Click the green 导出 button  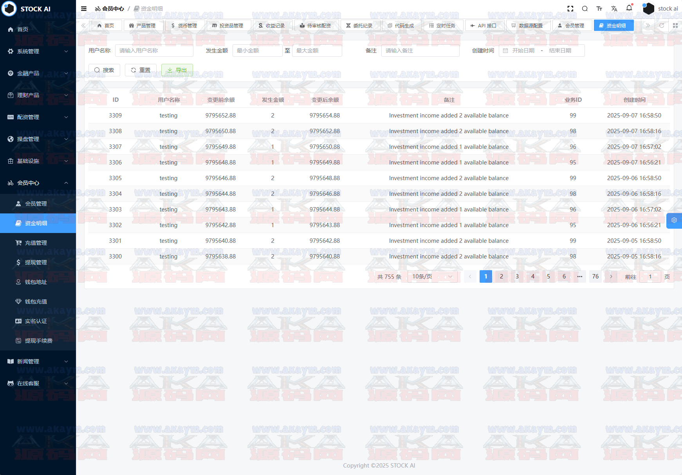(177, 70)
